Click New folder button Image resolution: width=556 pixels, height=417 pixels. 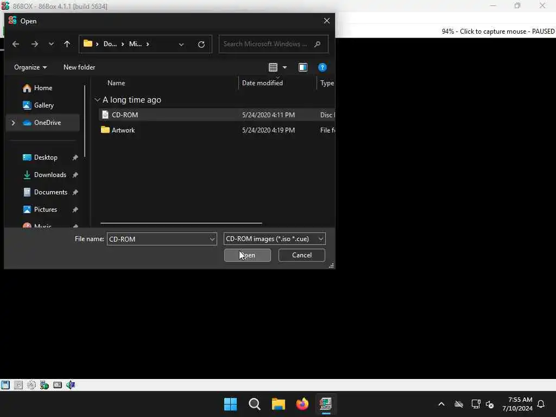click(79, 67)
